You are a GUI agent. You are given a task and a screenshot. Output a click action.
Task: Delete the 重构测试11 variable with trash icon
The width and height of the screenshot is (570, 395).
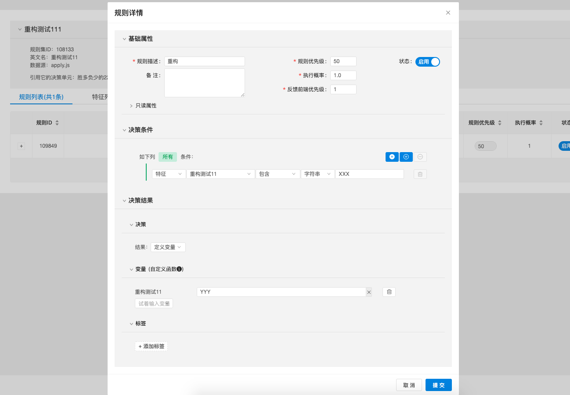(x=389, y=292)
